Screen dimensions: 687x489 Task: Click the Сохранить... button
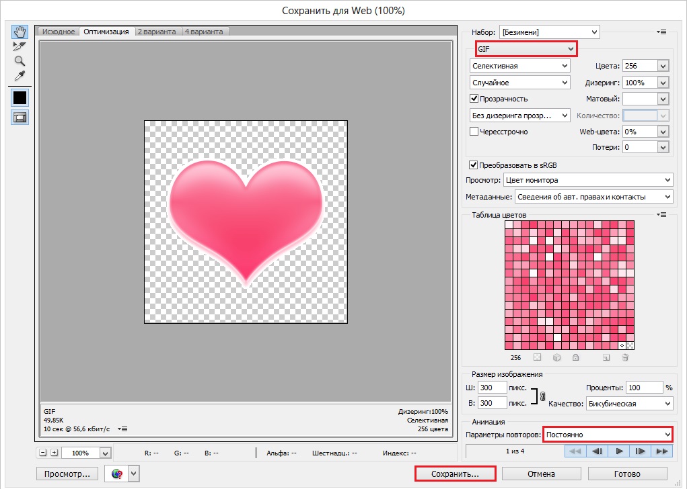pyautogui.click(x=455, y=474)
